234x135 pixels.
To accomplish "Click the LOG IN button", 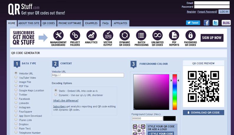I will tap(224, 11).
